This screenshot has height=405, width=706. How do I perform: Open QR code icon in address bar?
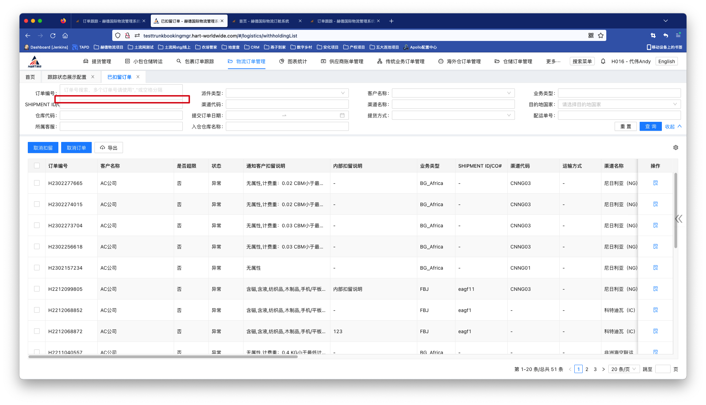(x=591, y=35)
